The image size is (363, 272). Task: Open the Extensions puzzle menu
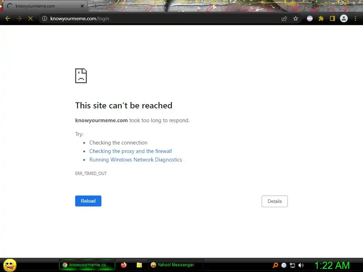(x=321, y=18)
